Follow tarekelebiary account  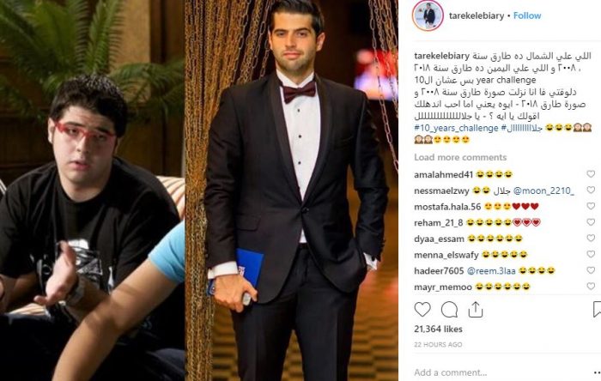tap(527, 15)
